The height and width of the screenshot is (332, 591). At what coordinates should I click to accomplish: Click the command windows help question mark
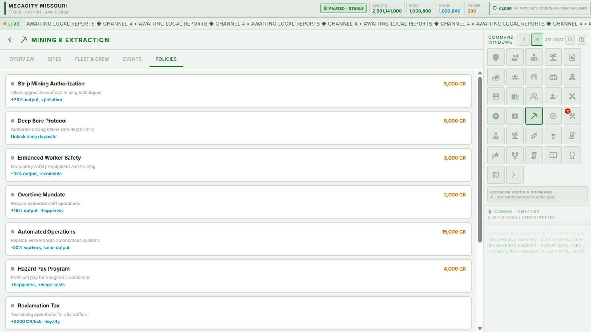[x=581, y=40]
